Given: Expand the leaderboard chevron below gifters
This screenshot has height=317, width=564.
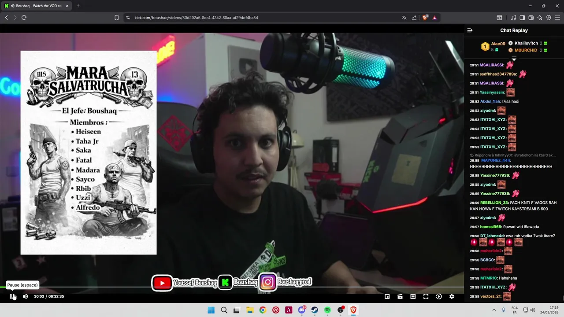Looking at the screenshot, I should tap(514, 59).
